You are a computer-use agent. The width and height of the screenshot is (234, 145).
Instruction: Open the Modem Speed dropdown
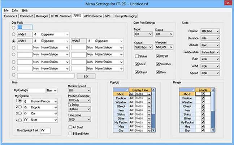pyautogui.click(x=79, y=90)
